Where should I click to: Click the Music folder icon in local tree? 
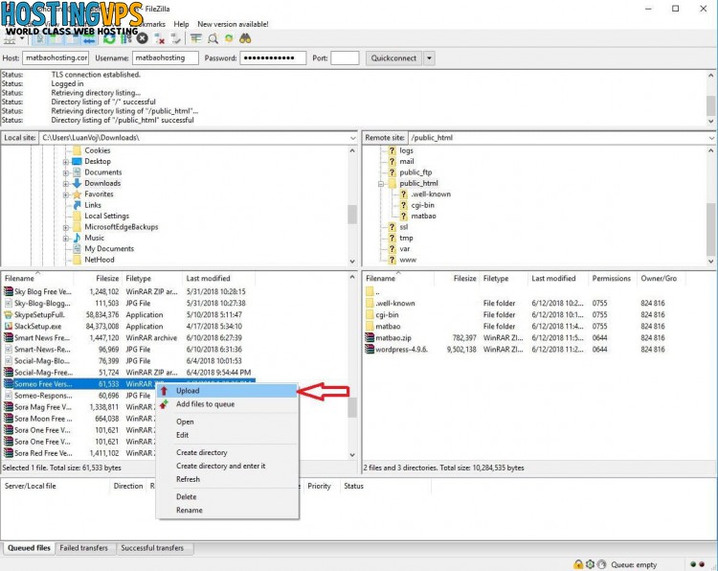77,238
